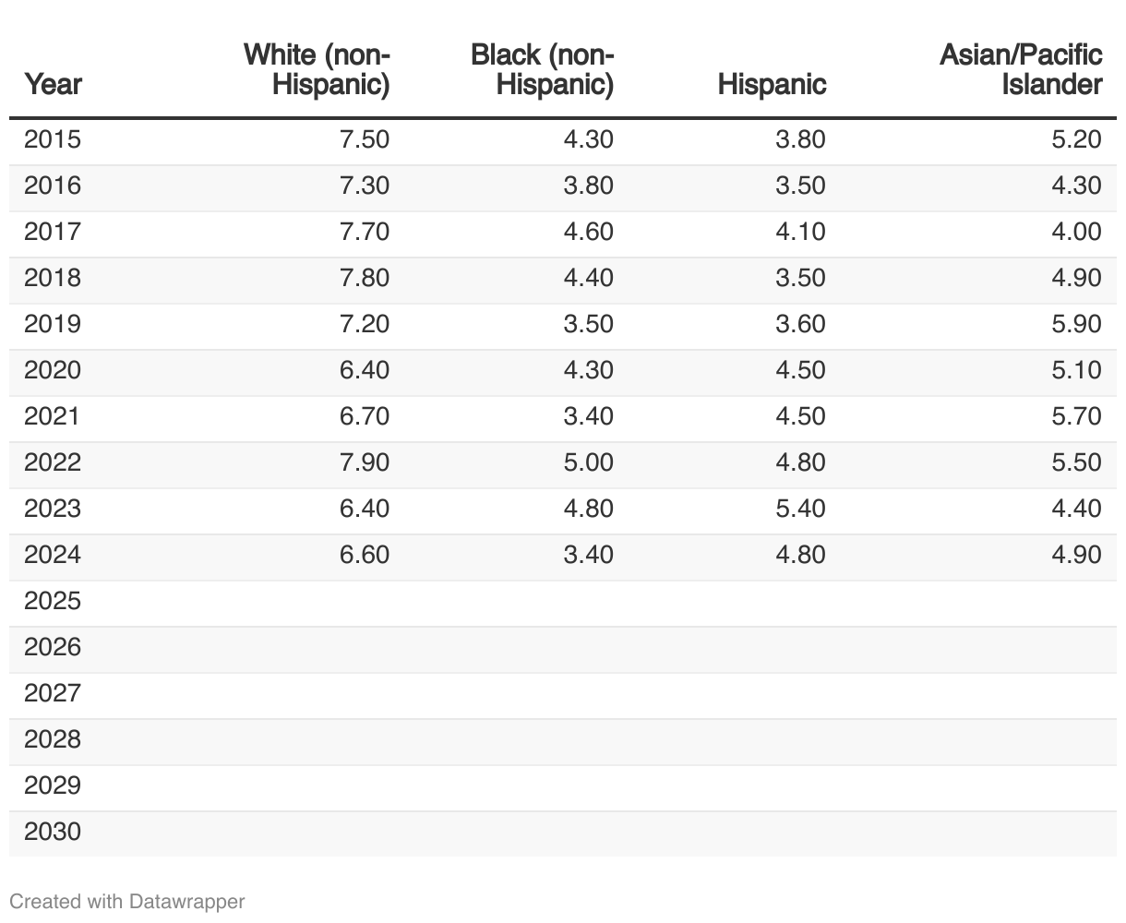Image resolution: width=1126 pixels, height=923 pixels.
Task: Select White value 7.90 for 2022
Action: [365, 462]
